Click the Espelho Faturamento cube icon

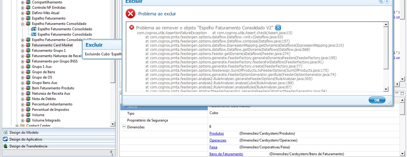[28, 18]
